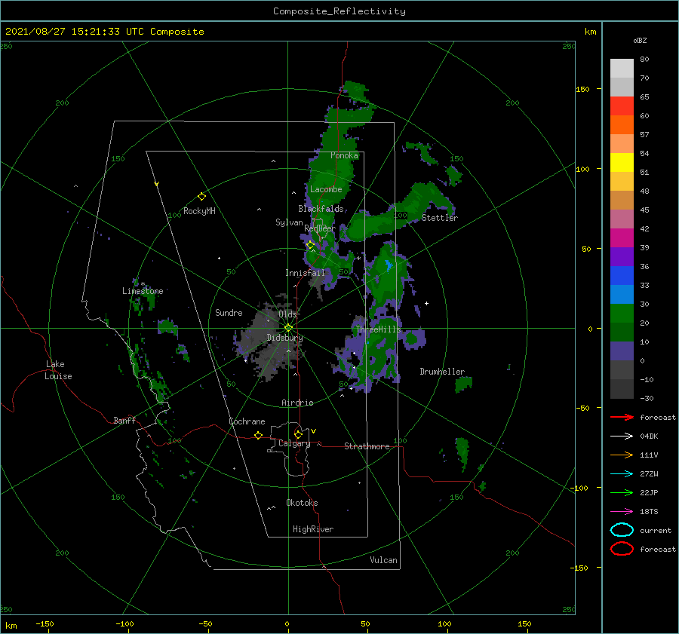Select the 0 dBZ purple color swatch

pos(622,351)
